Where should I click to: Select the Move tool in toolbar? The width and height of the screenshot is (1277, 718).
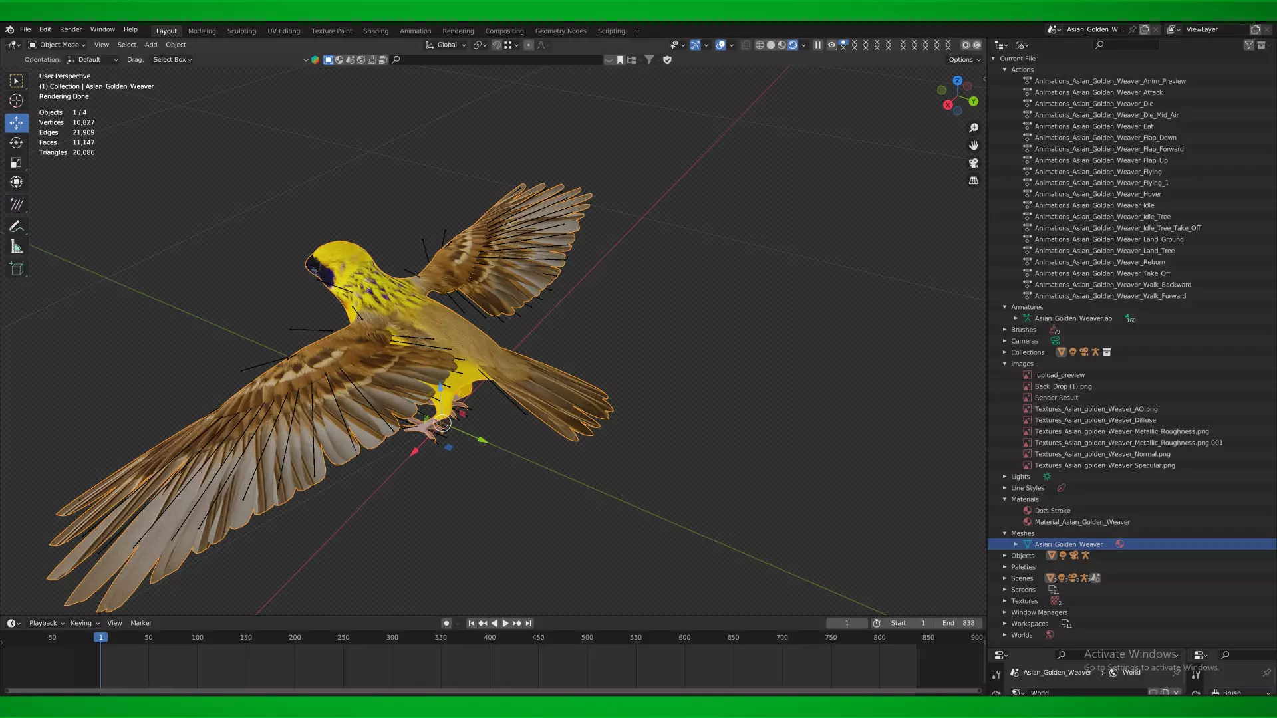coord(16,122)
